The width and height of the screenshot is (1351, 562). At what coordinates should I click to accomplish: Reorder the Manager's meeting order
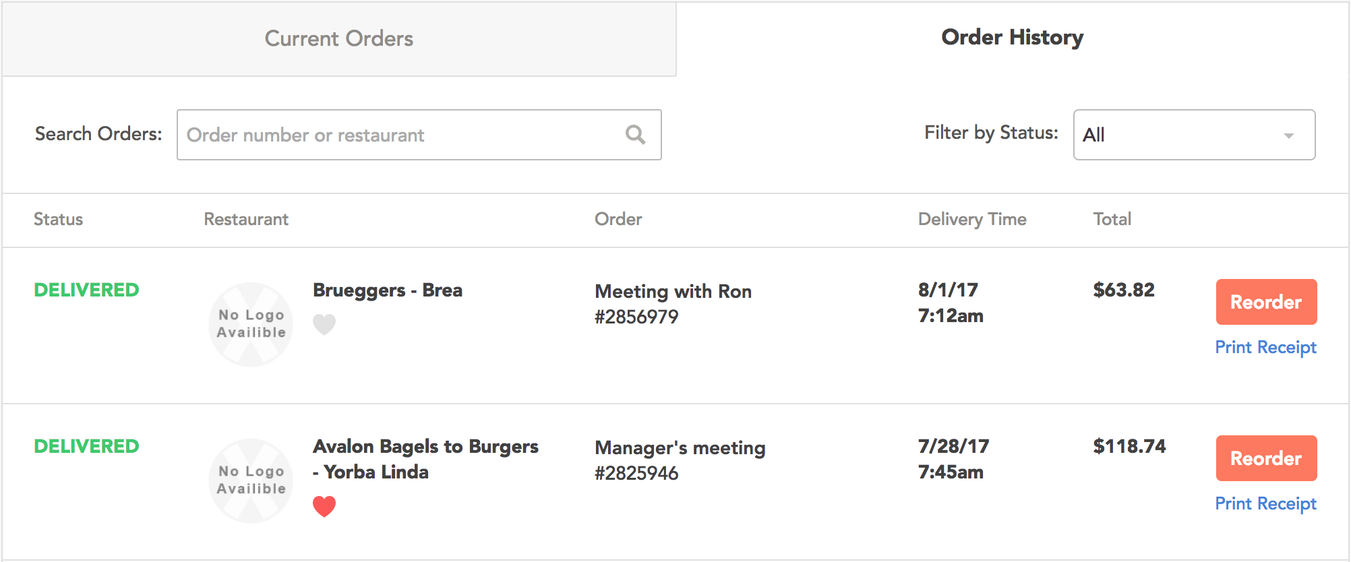coord(1266,458)
